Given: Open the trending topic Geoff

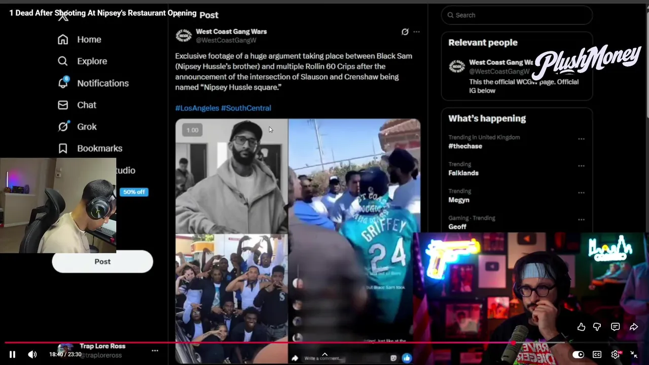Looking at the screenshot, I should (457, 227).
